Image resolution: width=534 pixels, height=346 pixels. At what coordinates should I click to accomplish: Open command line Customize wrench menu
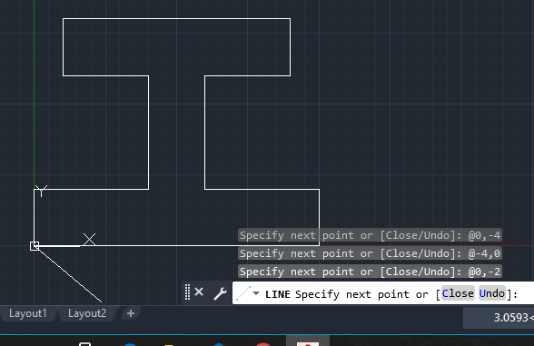[x=220, y=293]
